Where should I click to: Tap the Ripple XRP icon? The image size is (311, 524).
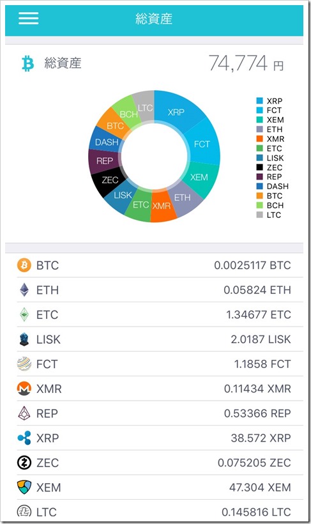pyautogui.click(x=24, y=438)
